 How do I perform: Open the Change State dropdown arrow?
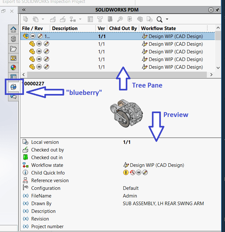(x=80, y=19)
